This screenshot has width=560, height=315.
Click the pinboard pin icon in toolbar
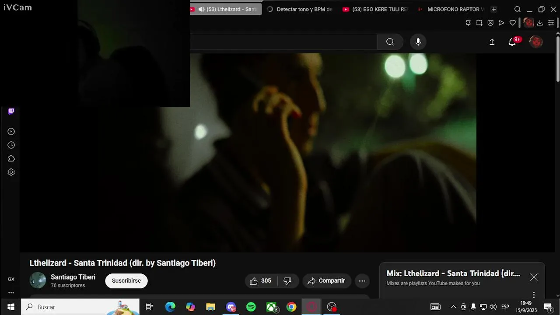(468, 23)
